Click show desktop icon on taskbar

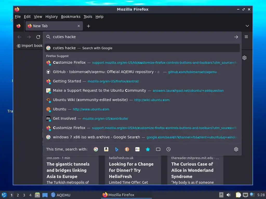click(45, 195)
